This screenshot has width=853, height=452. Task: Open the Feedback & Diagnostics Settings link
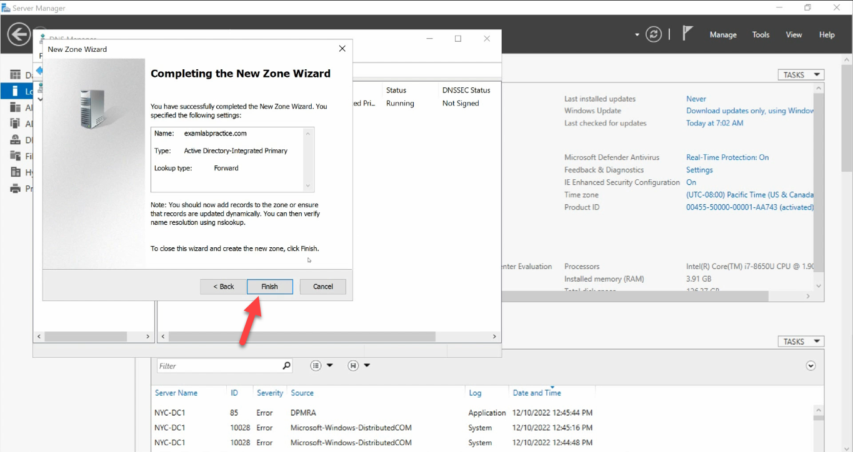(x=699, y=170)
